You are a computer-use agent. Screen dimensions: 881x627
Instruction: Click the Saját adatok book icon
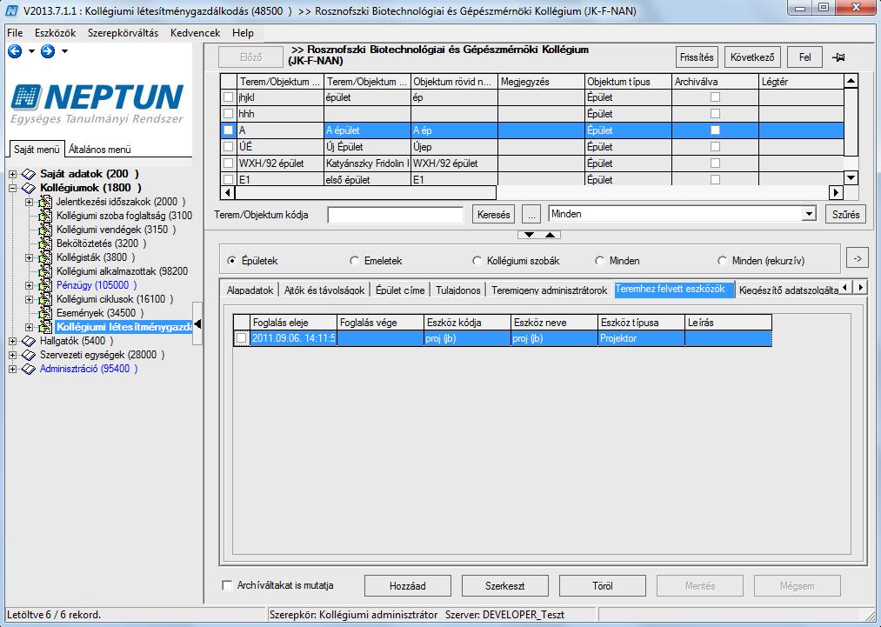(x=28, y=174)
